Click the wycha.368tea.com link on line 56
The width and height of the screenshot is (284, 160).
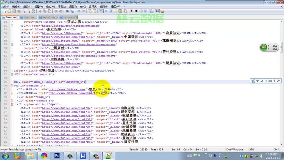click(63, 33)
